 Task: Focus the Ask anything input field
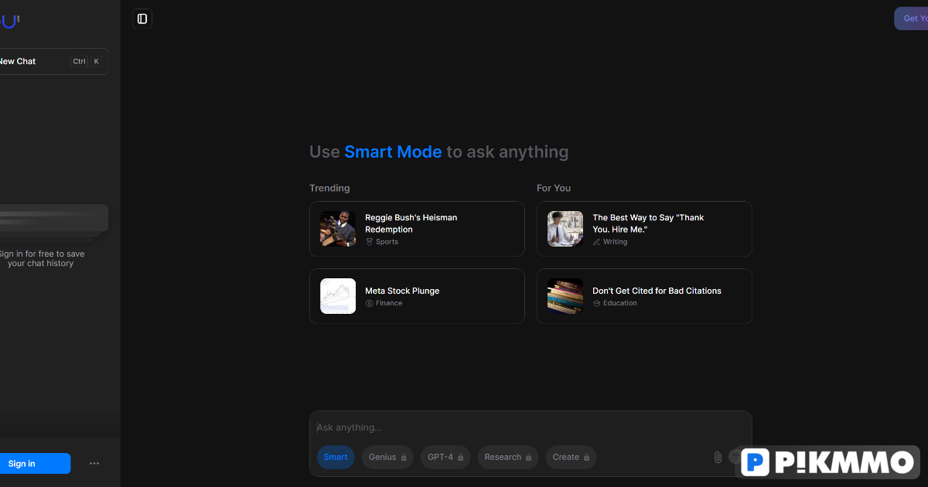pos(531,427)
